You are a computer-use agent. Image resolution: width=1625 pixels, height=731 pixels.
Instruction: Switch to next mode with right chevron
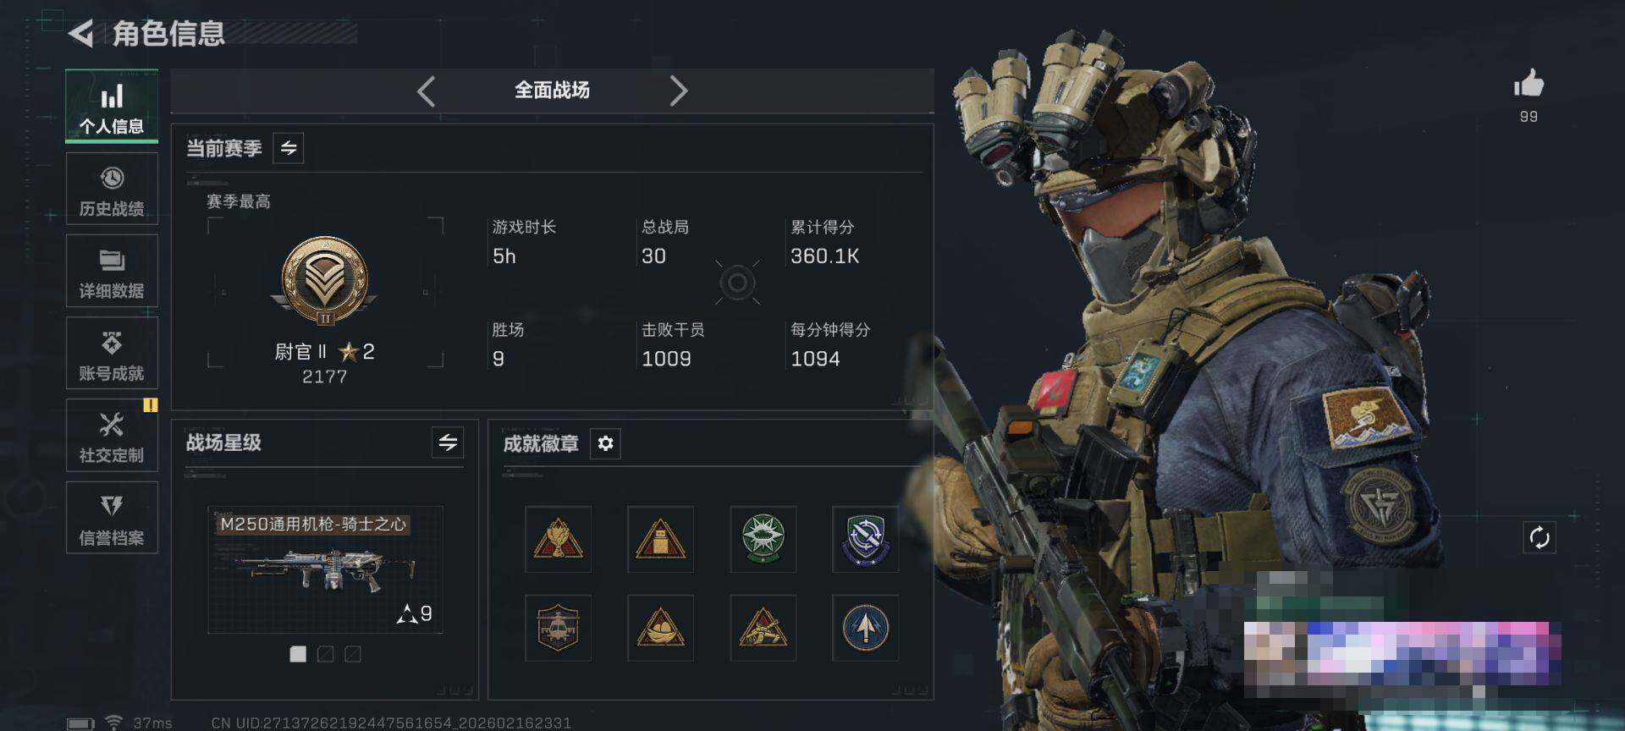point(678,91)
